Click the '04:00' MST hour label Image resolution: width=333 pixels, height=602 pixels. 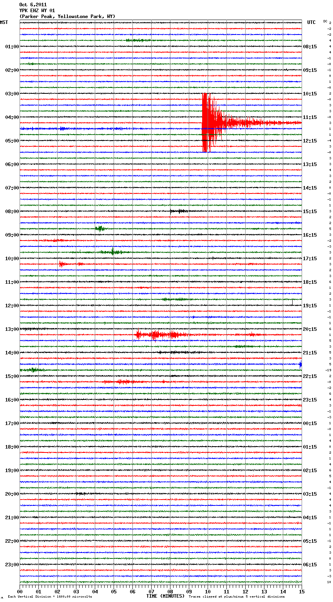point(12,117)
